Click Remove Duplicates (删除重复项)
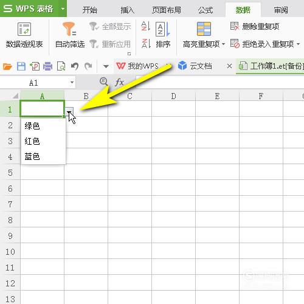Screen dimensions: 304x304 point(255,27)
